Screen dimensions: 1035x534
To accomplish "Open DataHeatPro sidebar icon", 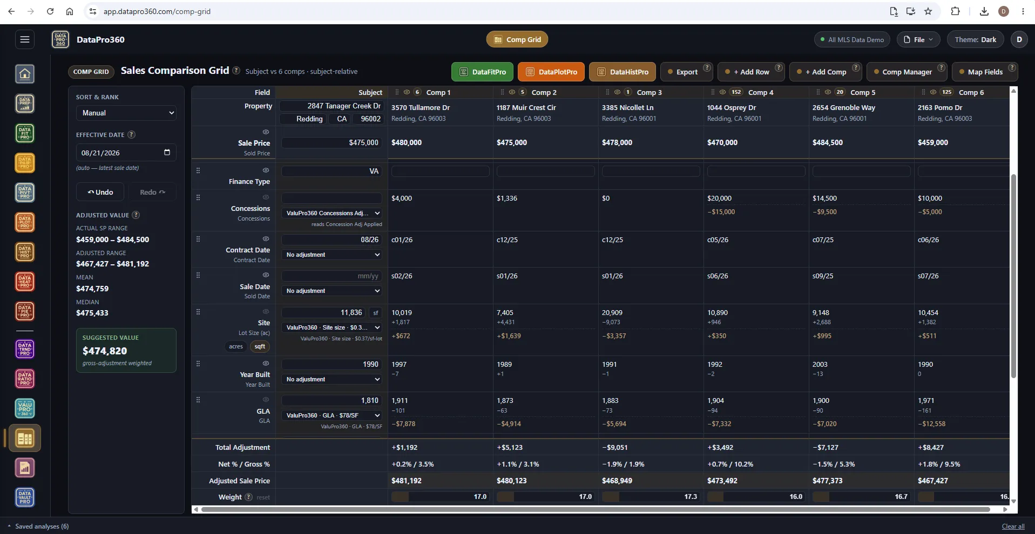I will [25, 282].
